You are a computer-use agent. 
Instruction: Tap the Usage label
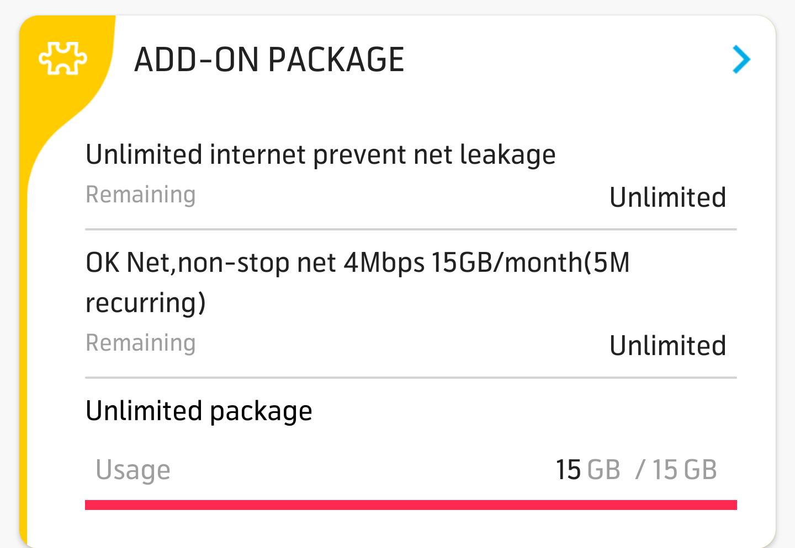[133, 470]
